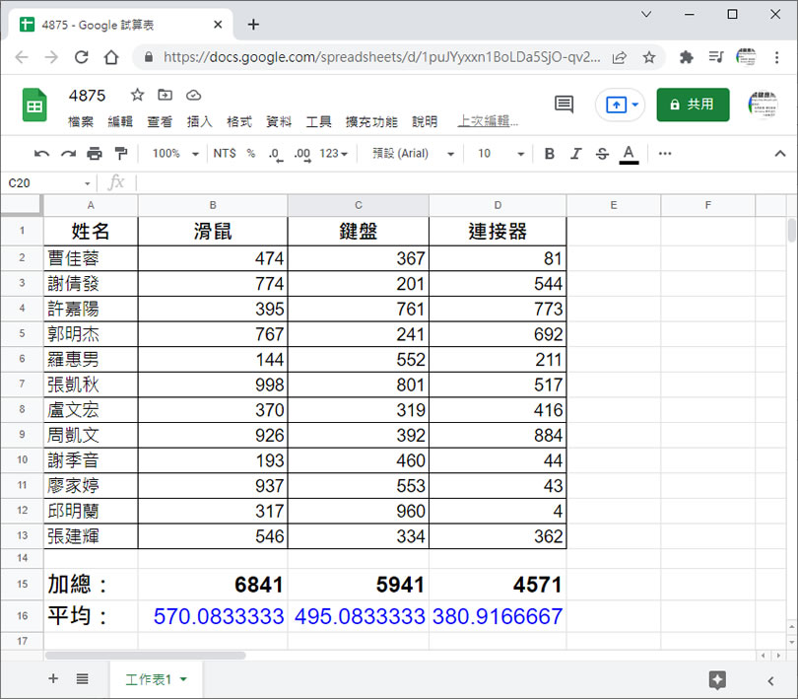Viewport: 798px width, 699px height.
Task: Click the Explore button
Action: [x=717, y=679]
